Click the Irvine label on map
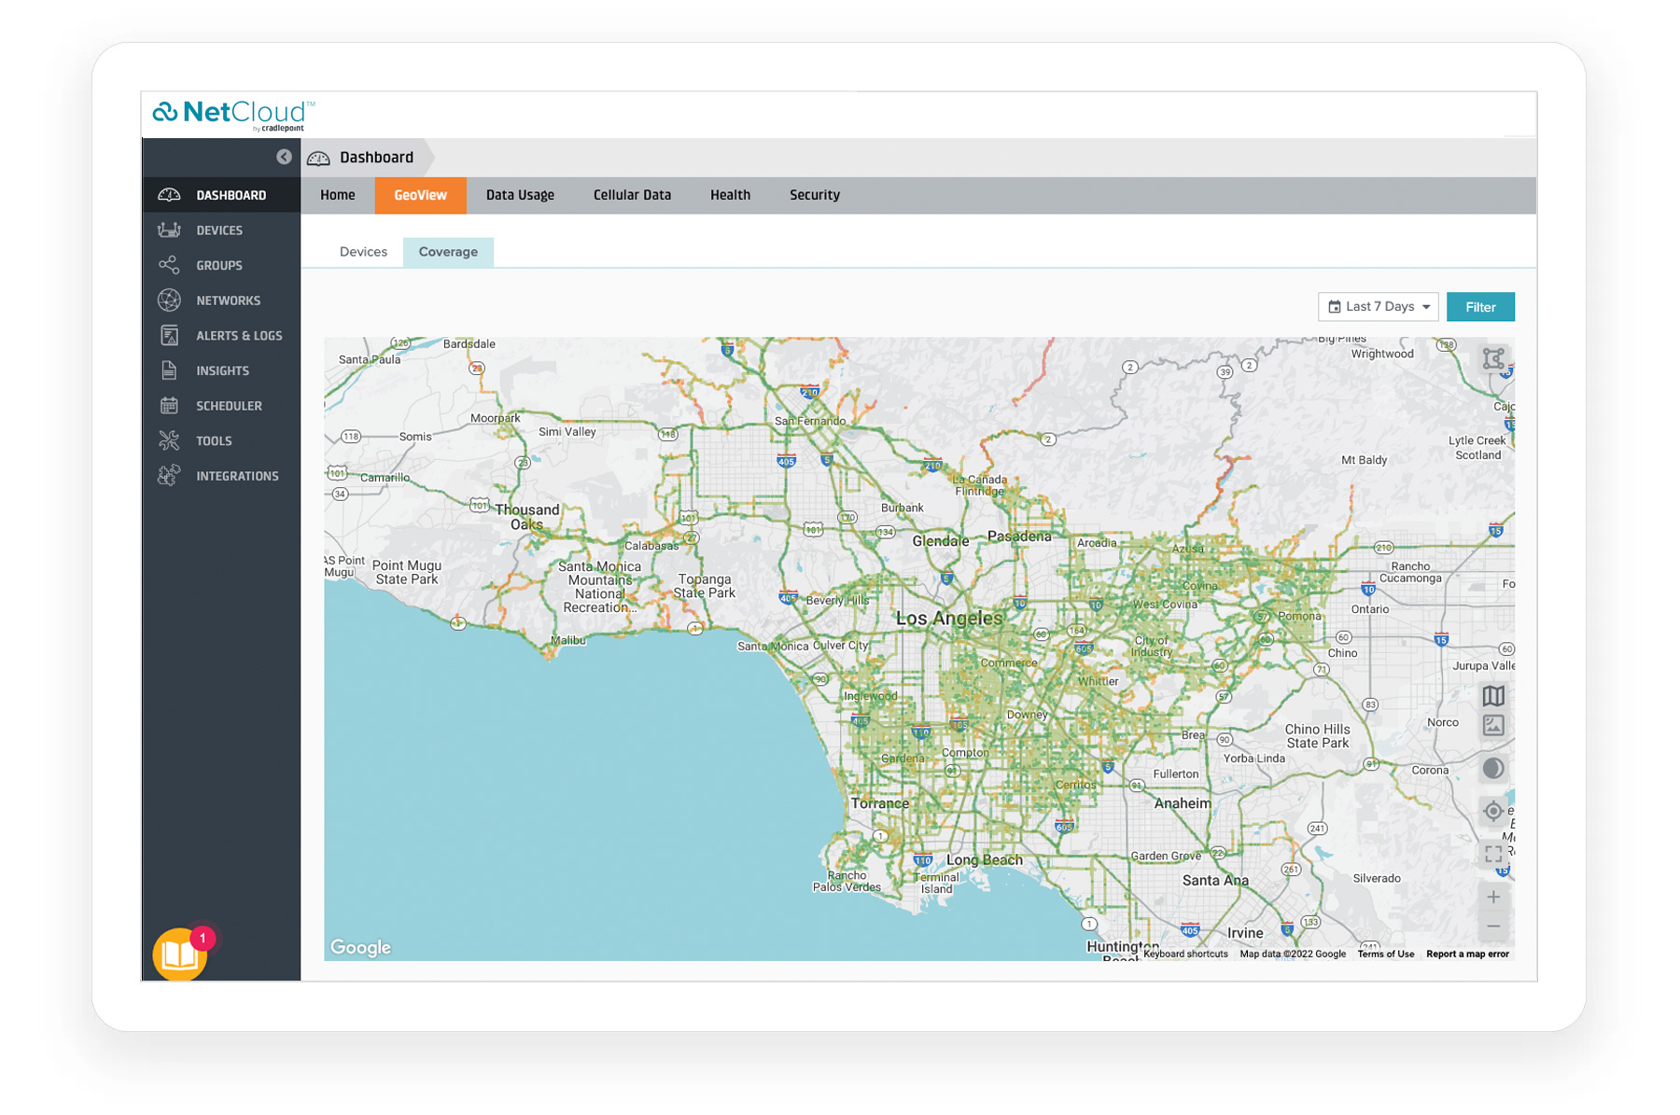Viewport: 1680px width, 1115px height. click(1245, 933)
